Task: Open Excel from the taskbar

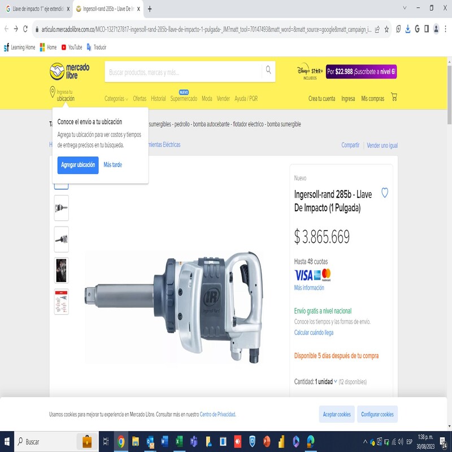Action: pyautogui.click(x=179, y=441)
